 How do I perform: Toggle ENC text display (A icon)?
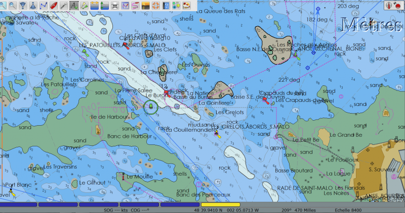(x=74, y=5)
